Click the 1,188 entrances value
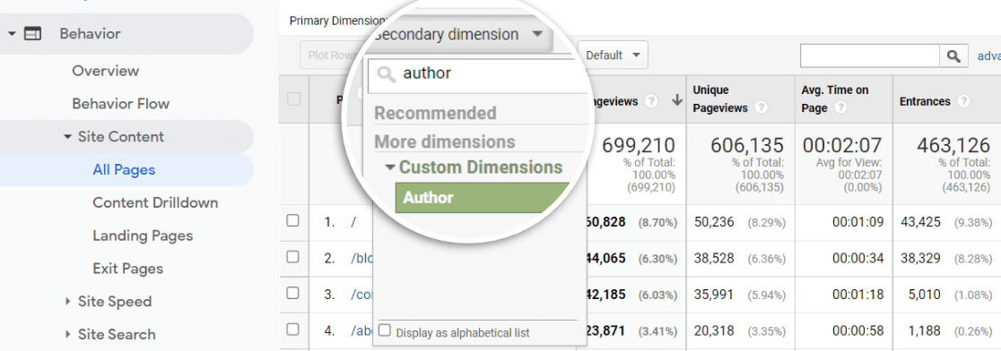This screenshot has width=1001, height=351. (925, 330)
